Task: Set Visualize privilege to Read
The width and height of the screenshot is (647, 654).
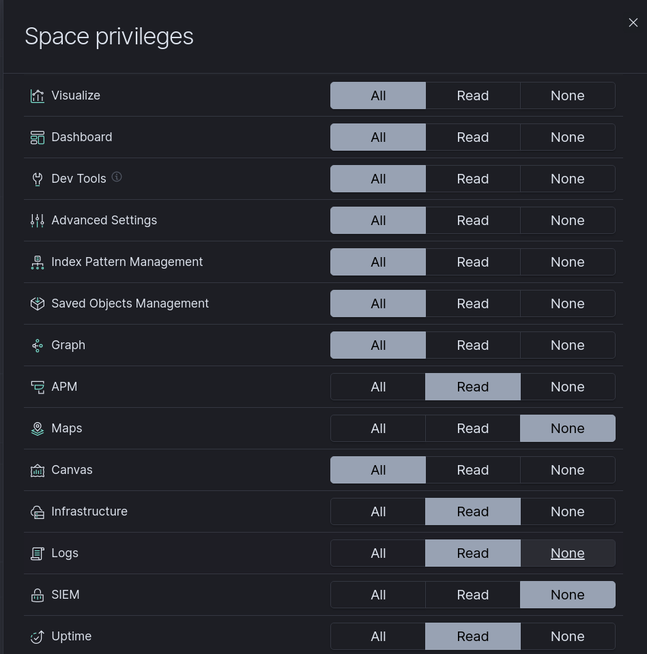Action: (x=472, y=95)
